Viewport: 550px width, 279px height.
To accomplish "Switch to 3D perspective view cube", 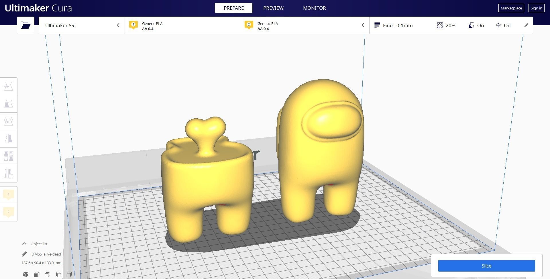I will coord(26,274).
